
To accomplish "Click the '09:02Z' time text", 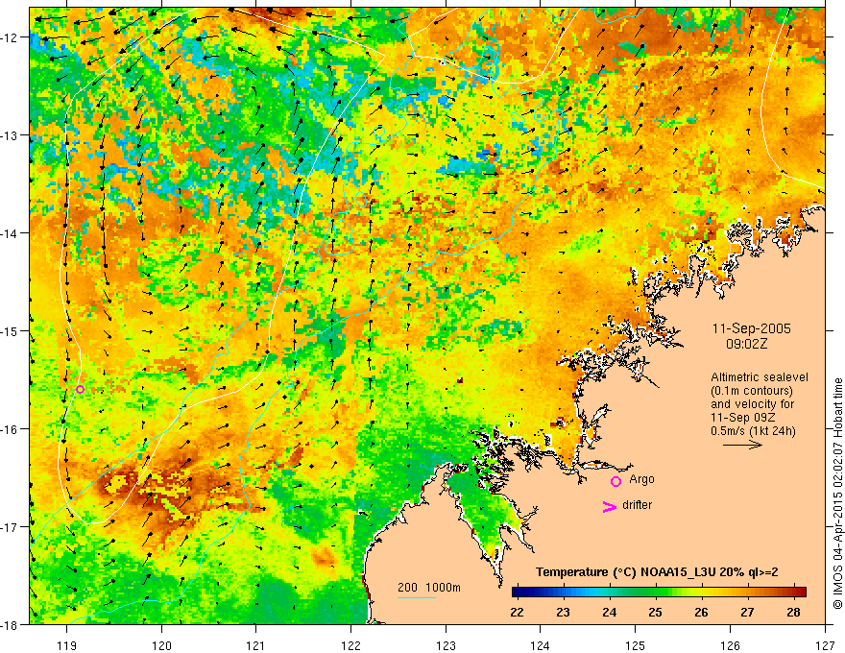I will tap(746, 344).
